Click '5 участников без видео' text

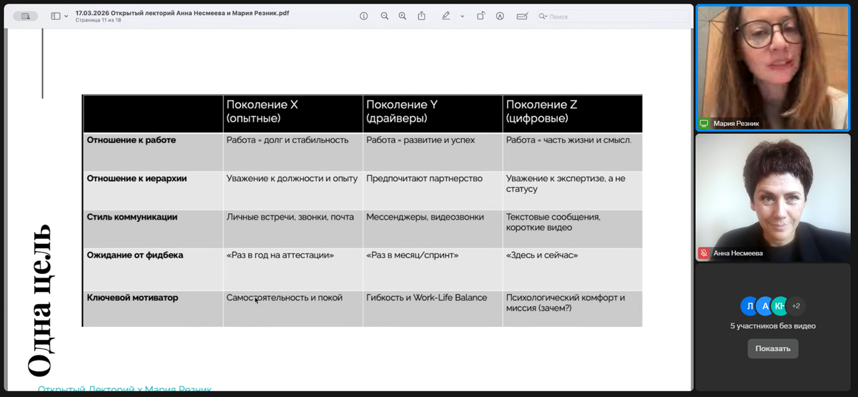coord(773,326)
